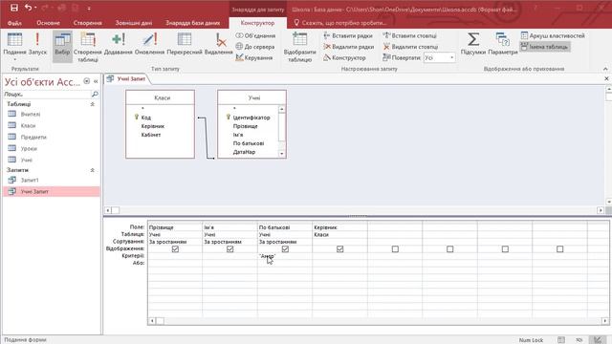612x344 pixels.
Task: Collapse the Таблиці group
Action: [93, 104]
